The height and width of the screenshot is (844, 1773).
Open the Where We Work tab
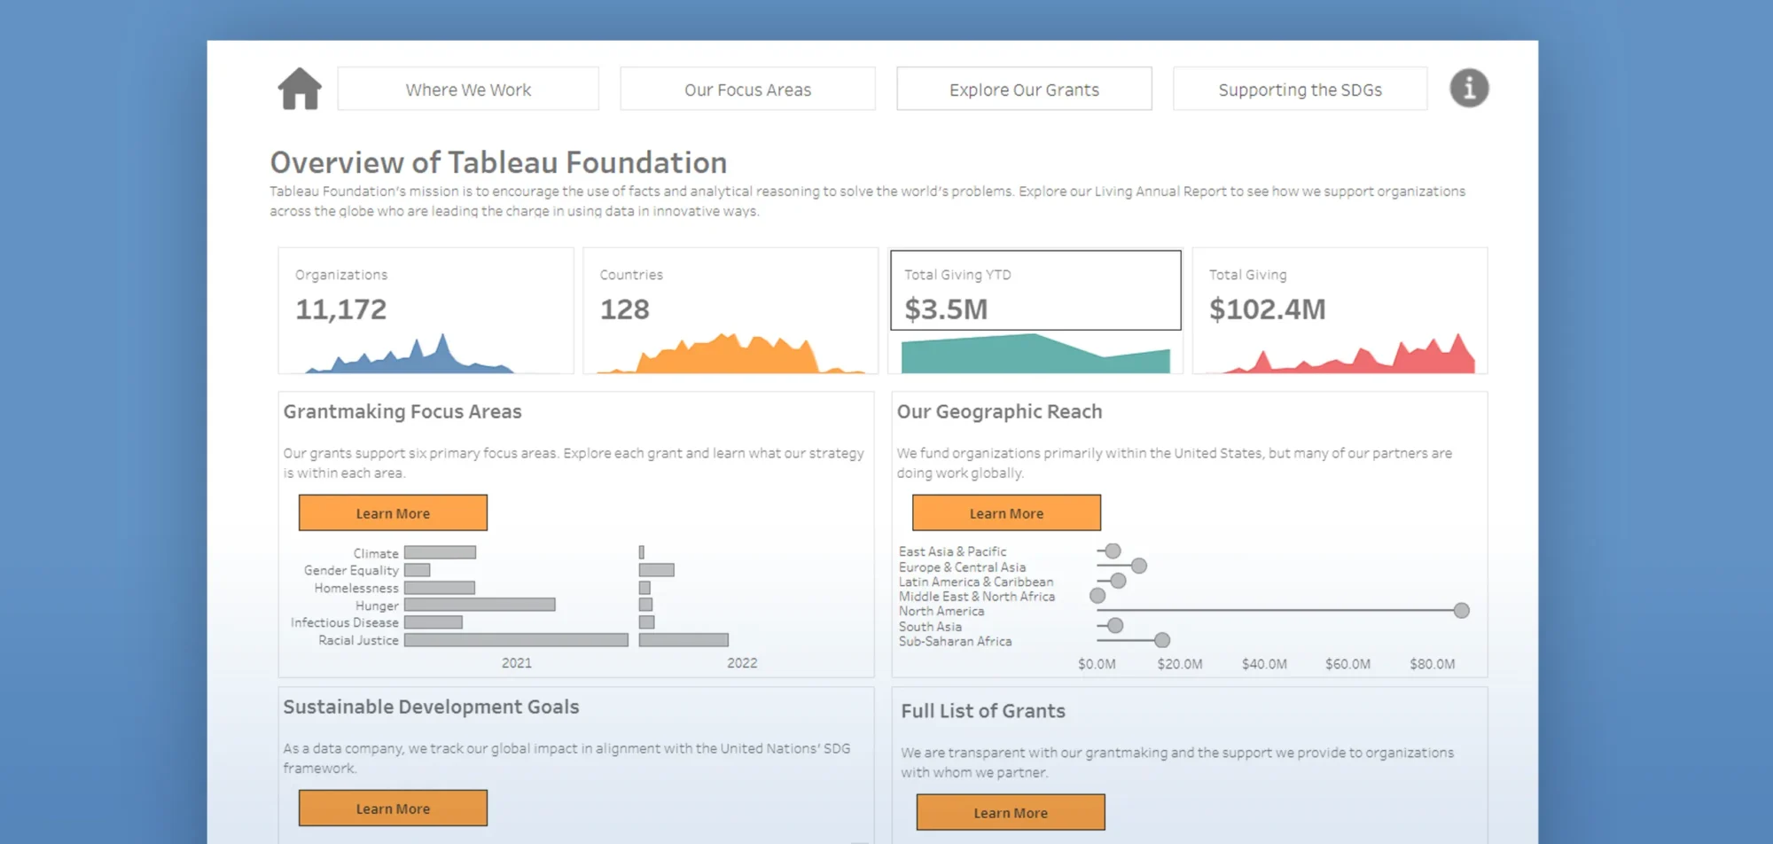pos(468,90)
